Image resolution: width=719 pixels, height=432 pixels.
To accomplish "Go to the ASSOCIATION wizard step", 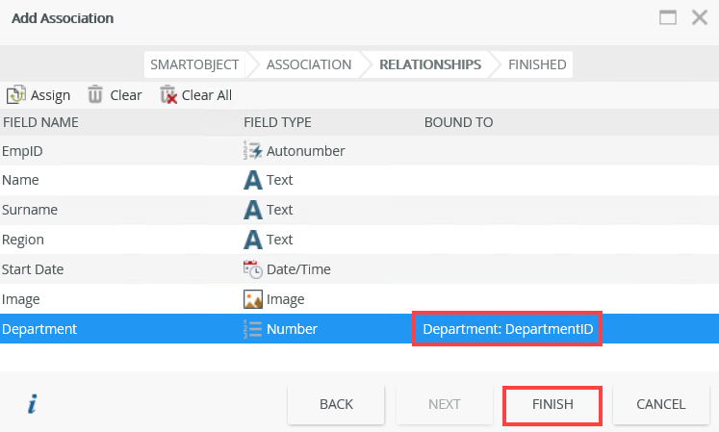I will coord(308,64).
